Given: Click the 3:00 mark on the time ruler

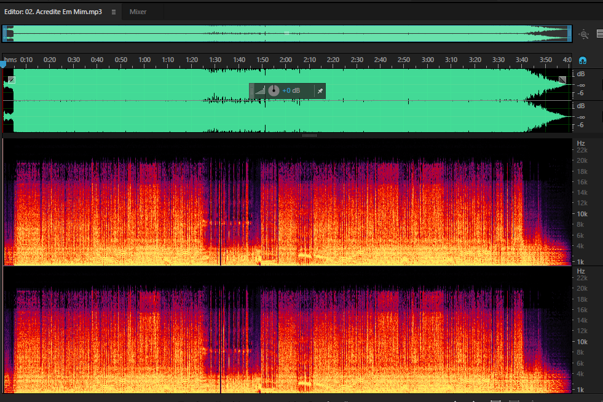Looking at the screenshot, I should pos(428,60).
